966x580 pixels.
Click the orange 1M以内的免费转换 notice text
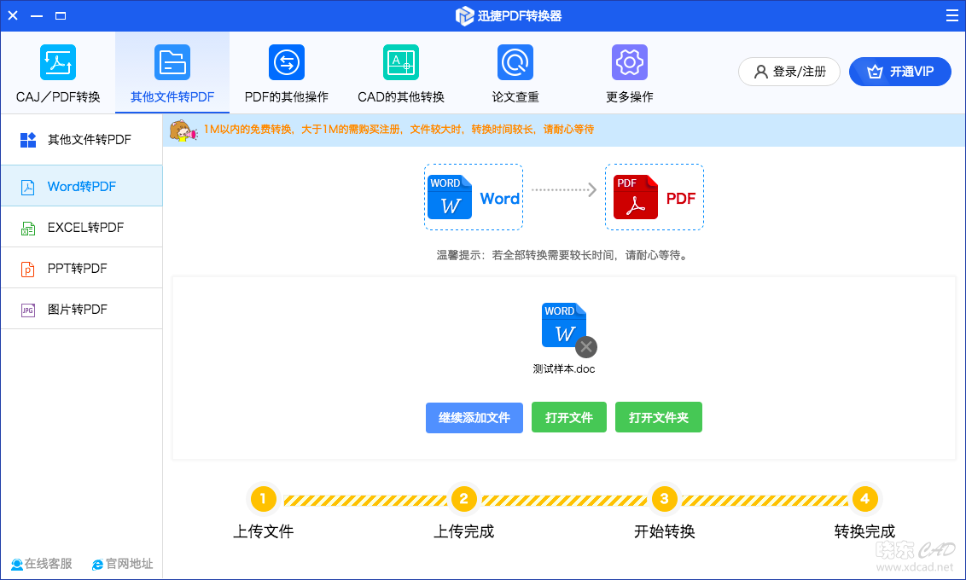tap(399, 130)
